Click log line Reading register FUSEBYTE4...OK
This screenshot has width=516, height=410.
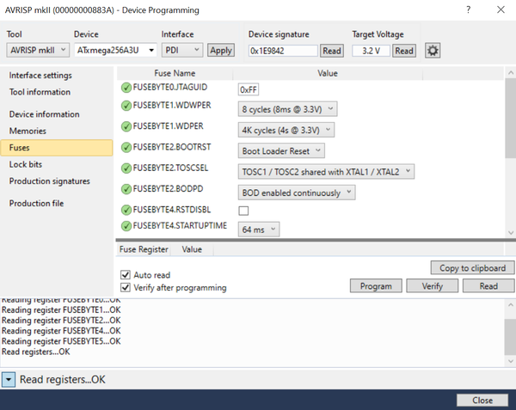[x=61, y=331]
